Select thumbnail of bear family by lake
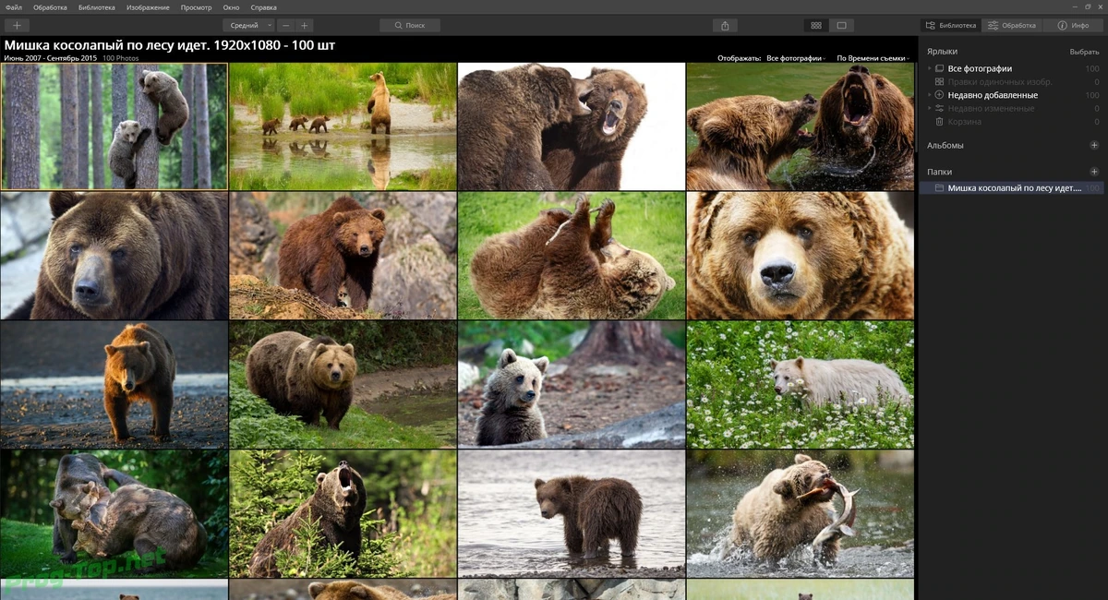 click(x=343, y=126)
